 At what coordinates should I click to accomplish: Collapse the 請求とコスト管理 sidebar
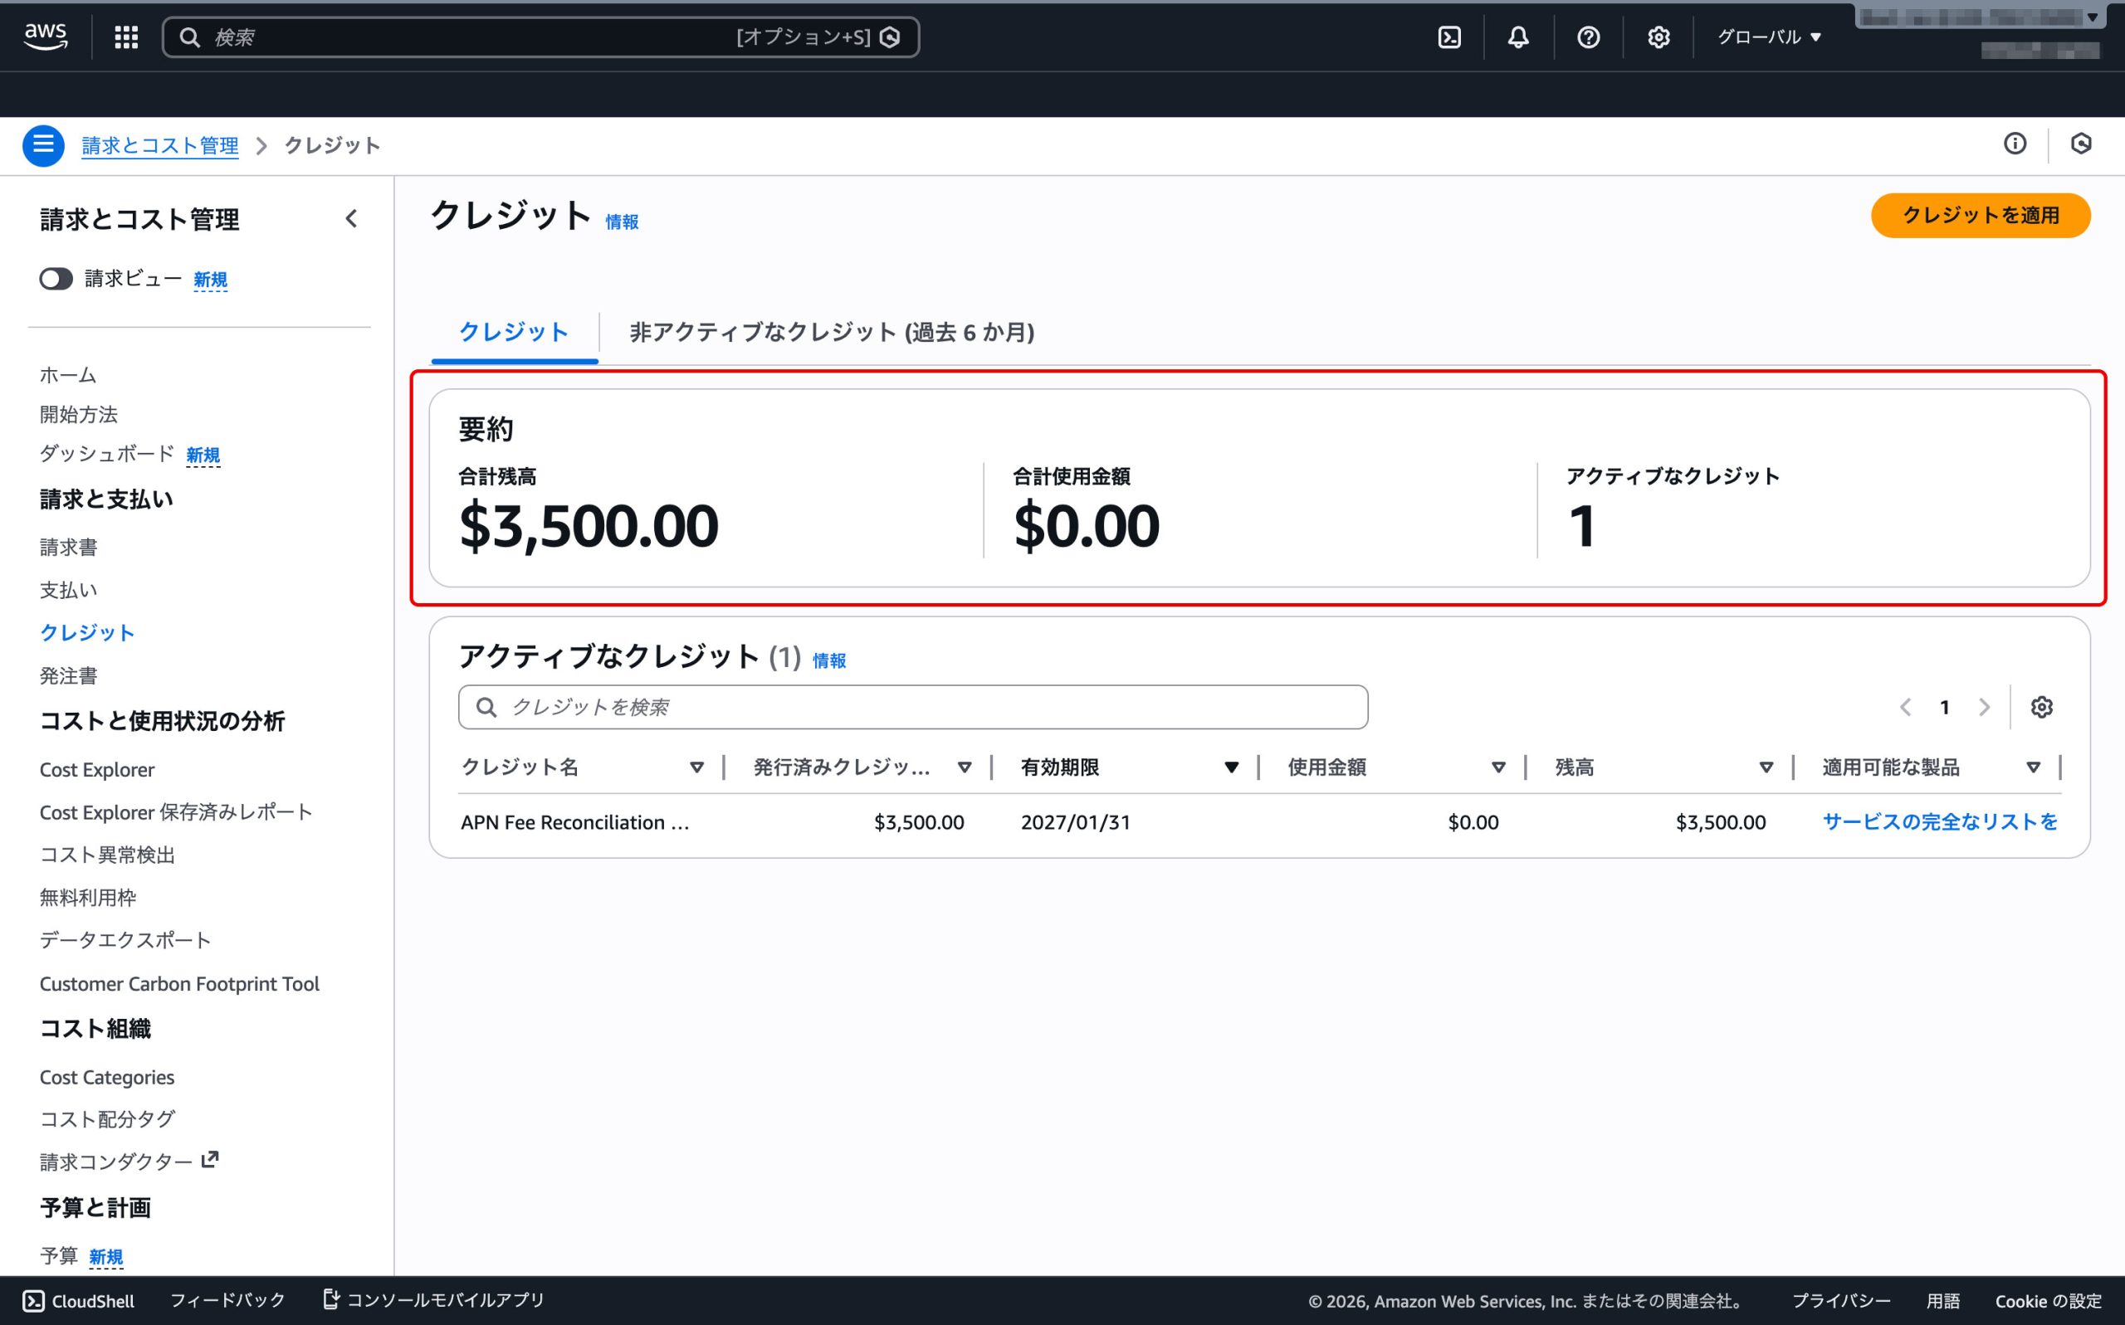tap(351, 218)
